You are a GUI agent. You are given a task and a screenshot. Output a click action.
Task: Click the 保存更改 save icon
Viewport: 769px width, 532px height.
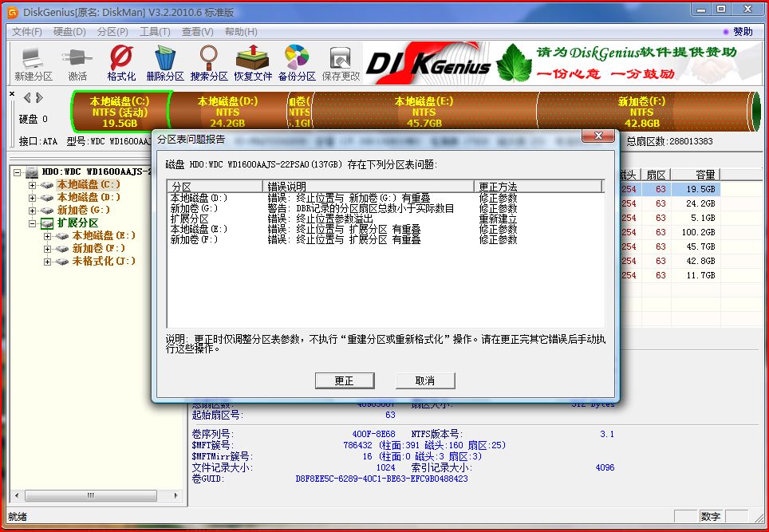coord(341,63)
